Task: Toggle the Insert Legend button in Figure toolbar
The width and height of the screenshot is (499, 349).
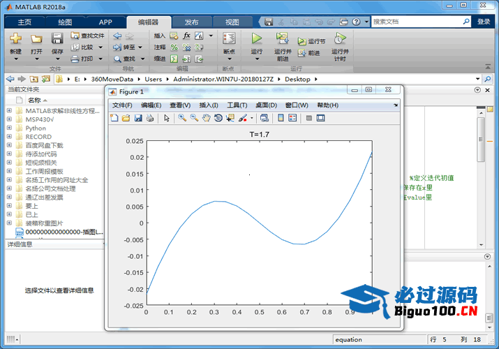Action: pyautogui.click(x=292, y=118)
